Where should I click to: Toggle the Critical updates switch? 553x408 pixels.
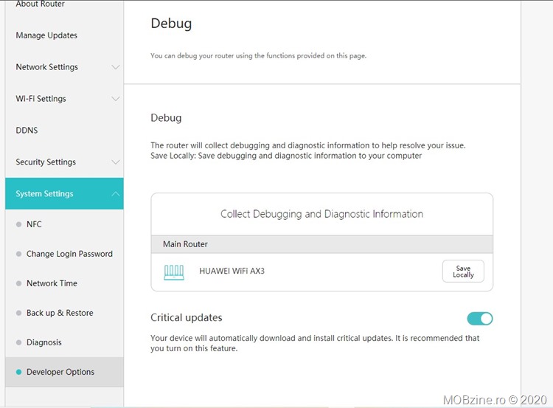click(479, 319)
